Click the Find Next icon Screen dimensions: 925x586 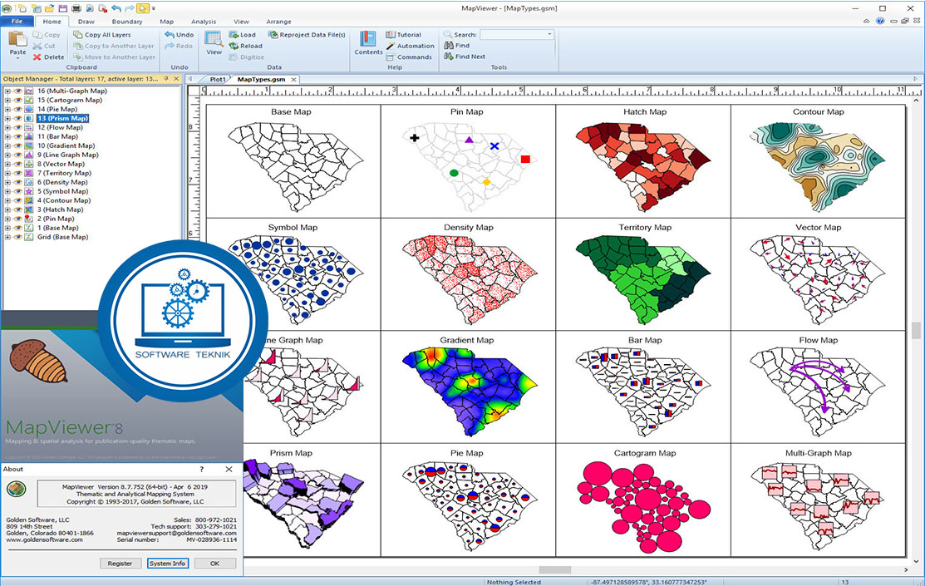(448, 57)
